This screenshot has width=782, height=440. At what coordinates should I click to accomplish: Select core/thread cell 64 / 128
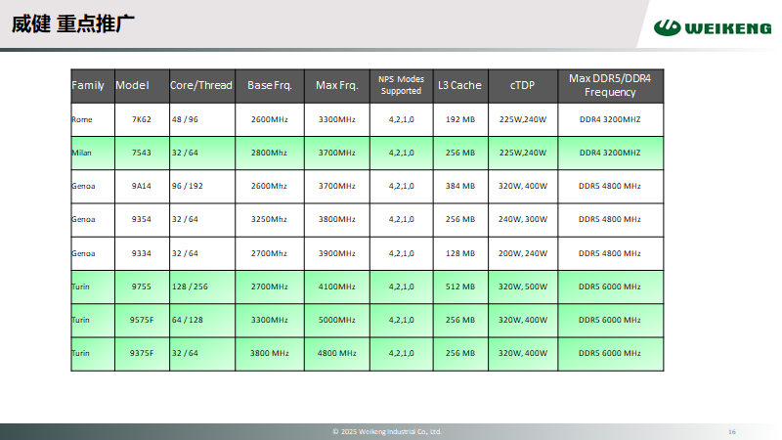click(202, 321)
